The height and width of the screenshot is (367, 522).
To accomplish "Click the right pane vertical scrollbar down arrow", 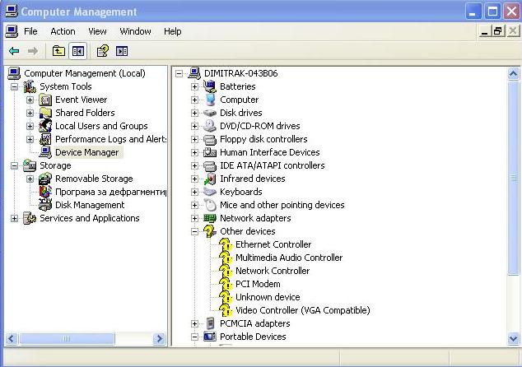I will 515,338.
